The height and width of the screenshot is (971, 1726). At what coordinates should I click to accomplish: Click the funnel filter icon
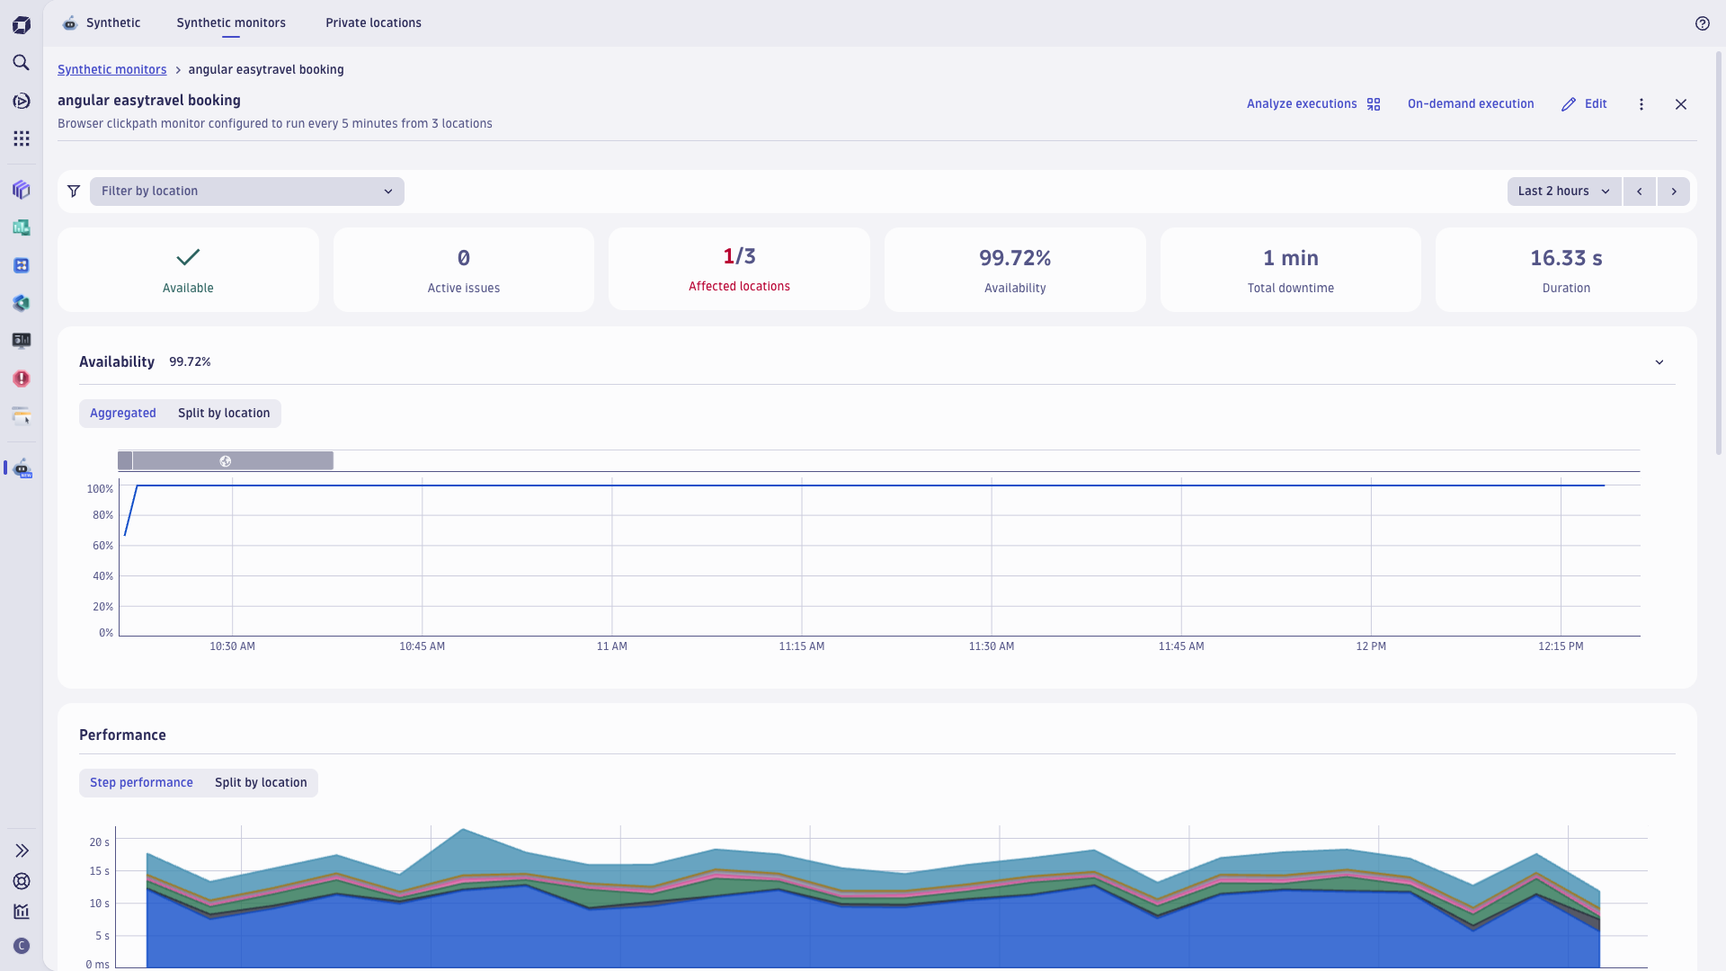(74, 192)
